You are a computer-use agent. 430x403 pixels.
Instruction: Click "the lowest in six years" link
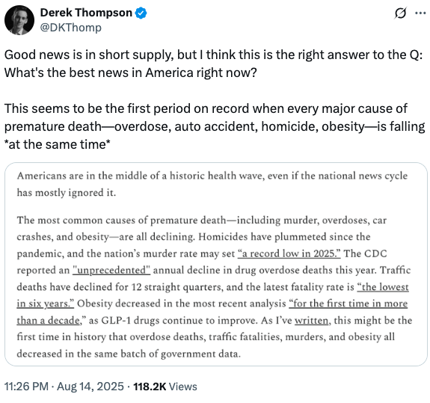coord(383,287)
